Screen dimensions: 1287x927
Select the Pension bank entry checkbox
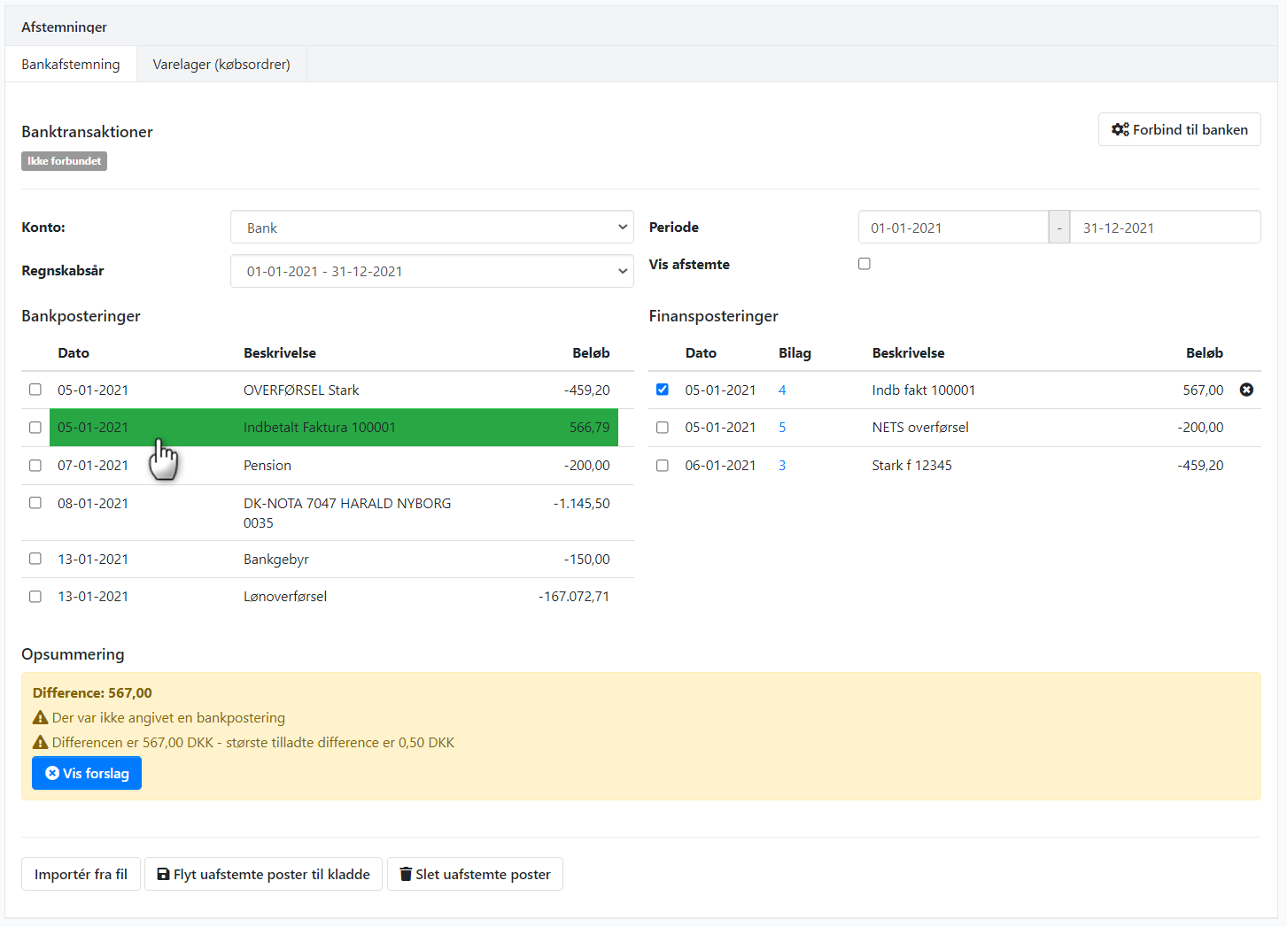35,466
